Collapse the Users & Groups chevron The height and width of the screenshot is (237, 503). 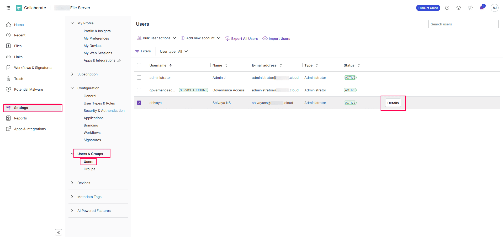click(72, 154)
